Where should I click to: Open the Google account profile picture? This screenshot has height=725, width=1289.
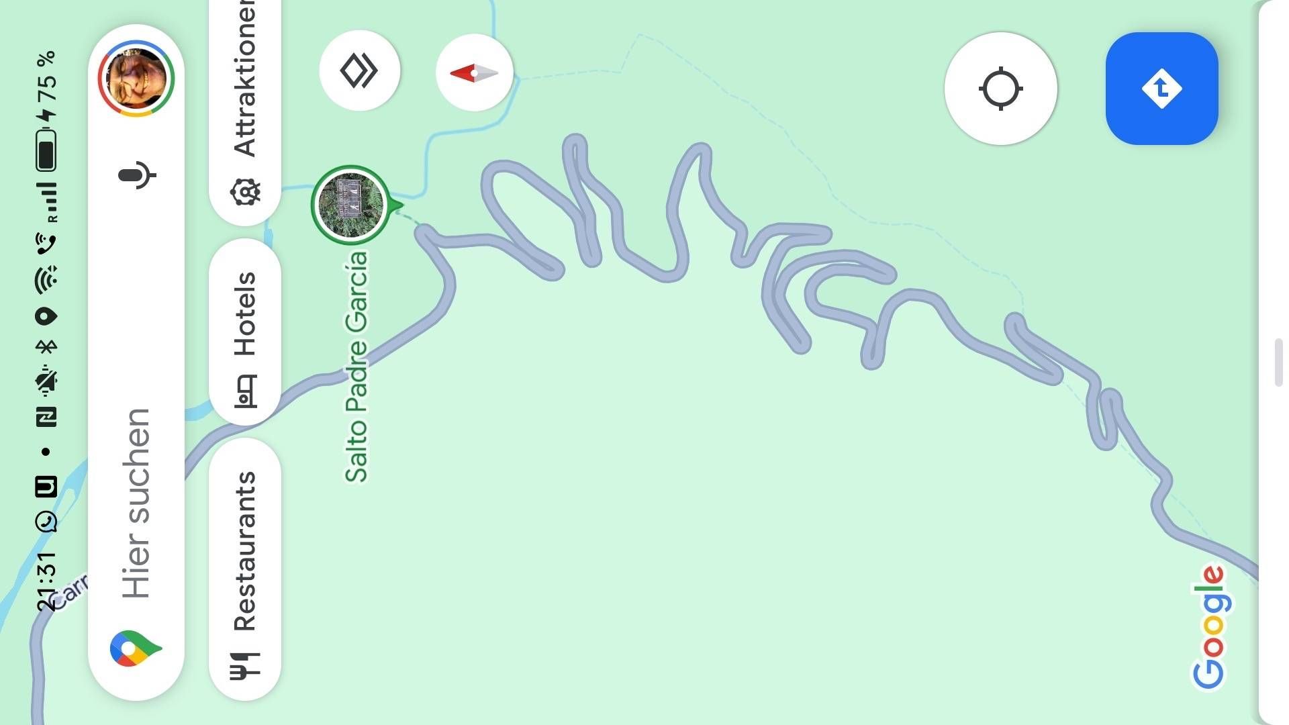click(136, 79)
